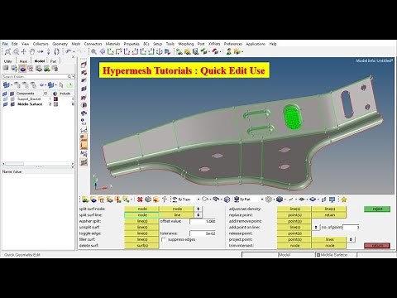Toggle geometry visibility of Middle Surface component
397x298 pixels.
click(5, 104)
